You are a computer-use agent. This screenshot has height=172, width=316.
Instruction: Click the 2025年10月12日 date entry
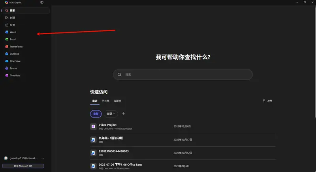[183, 153]
